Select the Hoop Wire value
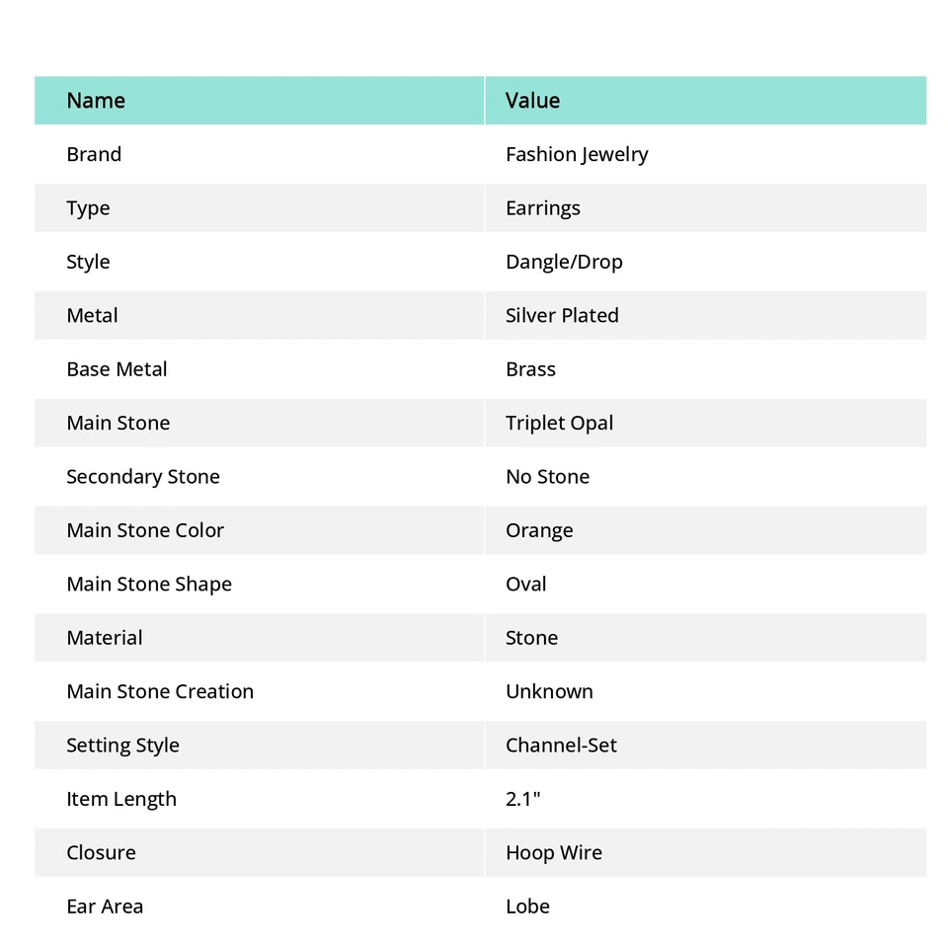 click(x=553, y=852)
